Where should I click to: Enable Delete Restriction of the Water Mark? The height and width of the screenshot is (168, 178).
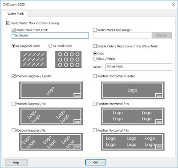(95, 46)
